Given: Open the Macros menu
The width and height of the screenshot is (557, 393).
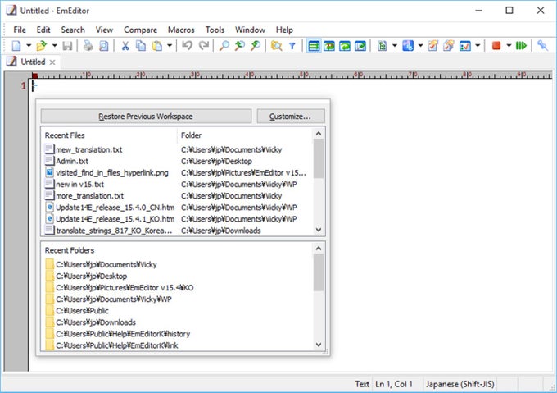Looking at the screenshot, I should pyautogui.click(x=181, y=30).
